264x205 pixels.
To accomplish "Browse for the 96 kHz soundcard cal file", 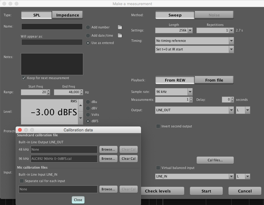I will coord(108,159).
